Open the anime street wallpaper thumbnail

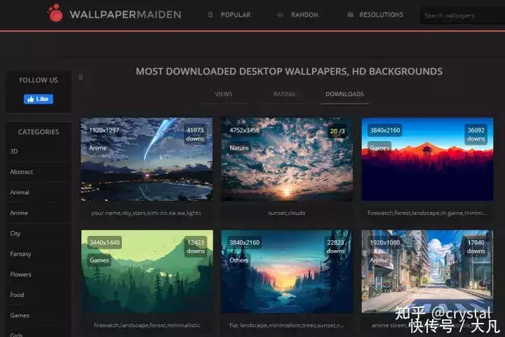427,272
